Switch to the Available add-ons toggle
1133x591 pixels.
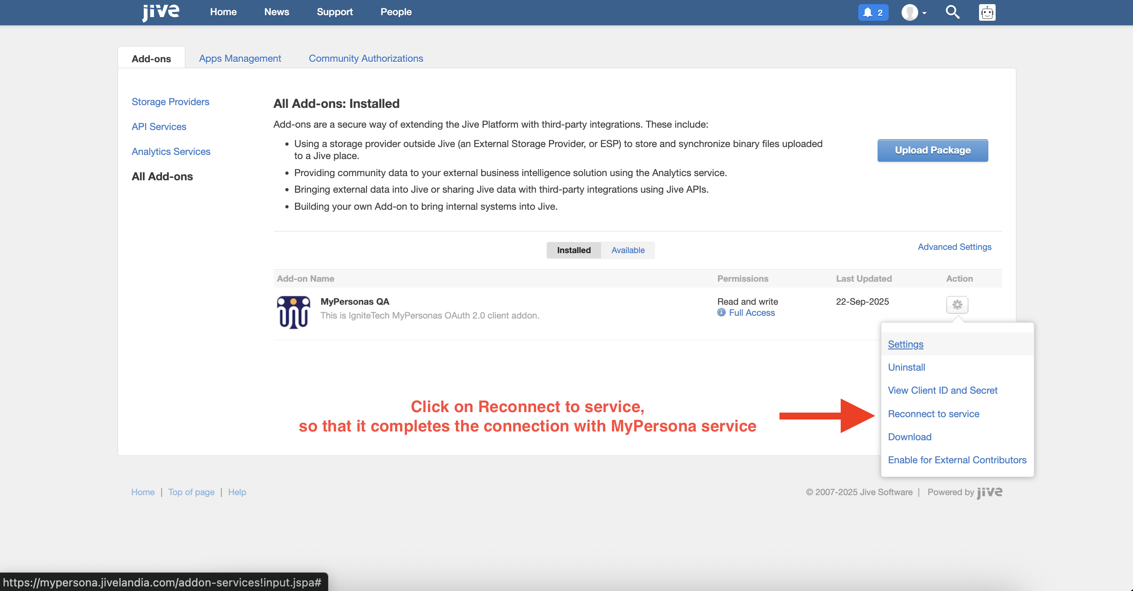628,250
